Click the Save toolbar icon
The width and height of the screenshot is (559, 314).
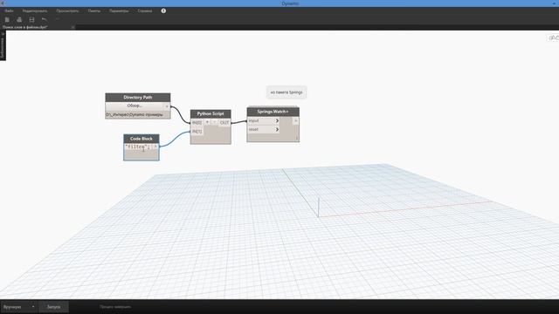(31, 19)
